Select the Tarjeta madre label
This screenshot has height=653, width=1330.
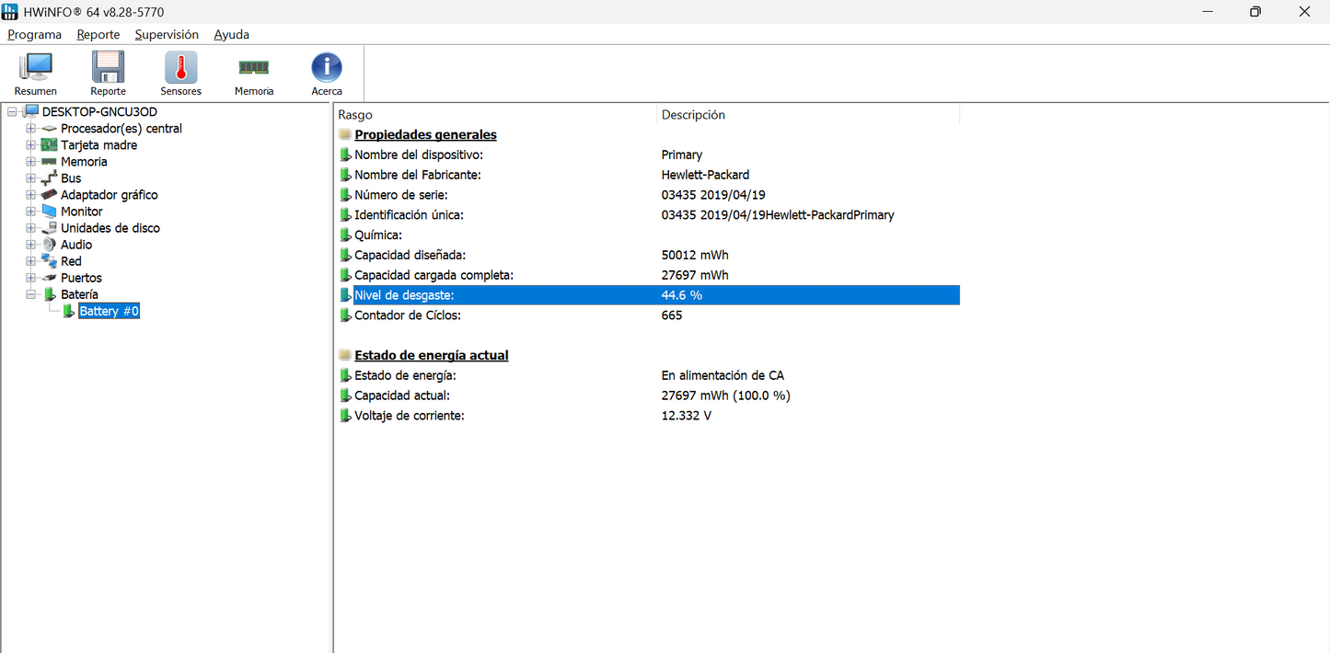pos(99,145)
